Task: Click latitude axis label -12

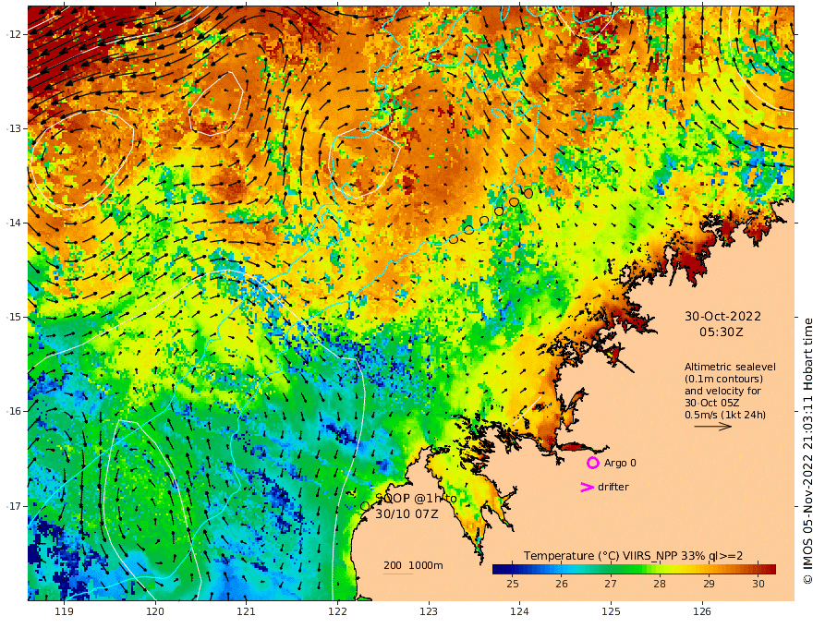Action: [14, 34]
